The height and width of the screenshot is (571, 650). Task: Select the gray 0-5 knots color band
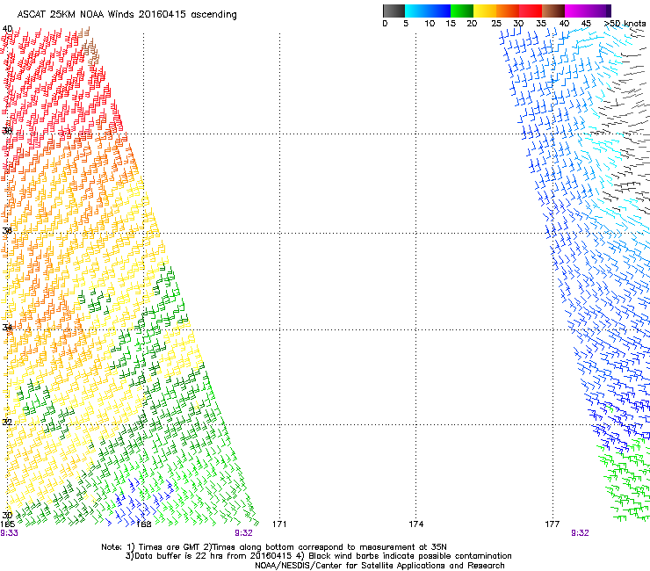click(394, 11)
